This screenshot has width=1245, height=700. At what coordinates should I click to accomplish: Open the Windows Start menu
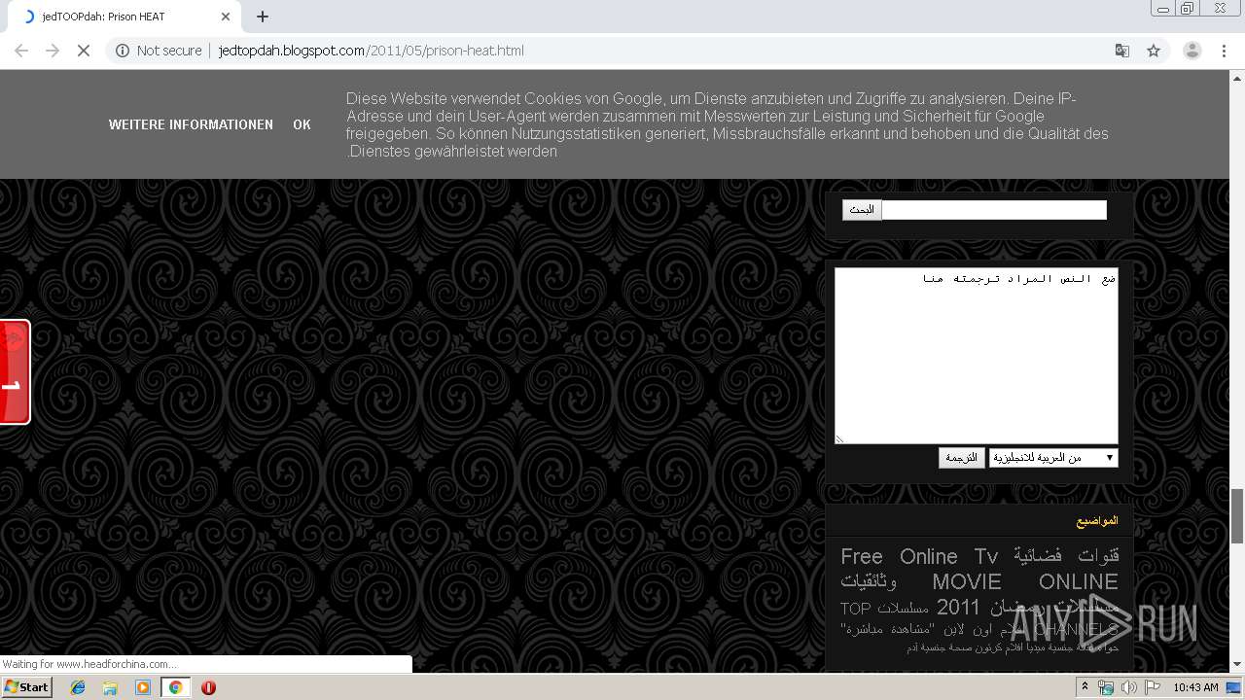click(26, 687)
